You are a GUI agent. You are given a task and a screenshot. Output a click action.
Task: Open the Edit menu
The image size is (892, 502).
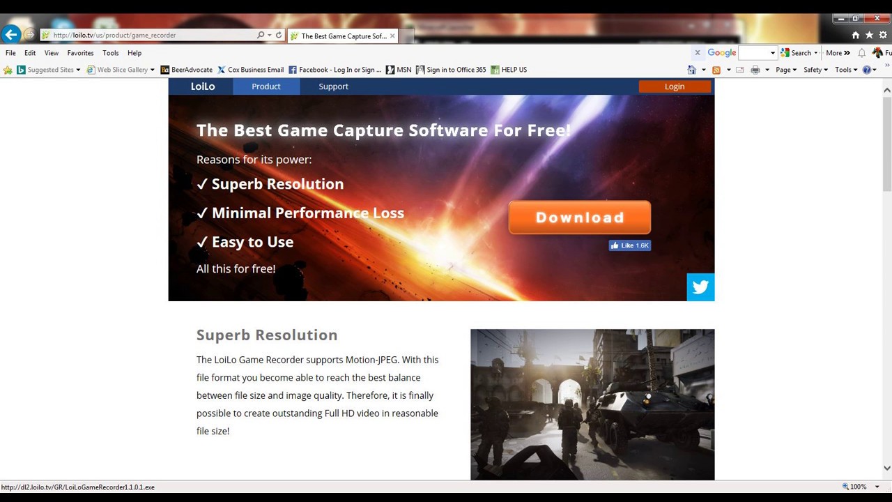(30, 53)
